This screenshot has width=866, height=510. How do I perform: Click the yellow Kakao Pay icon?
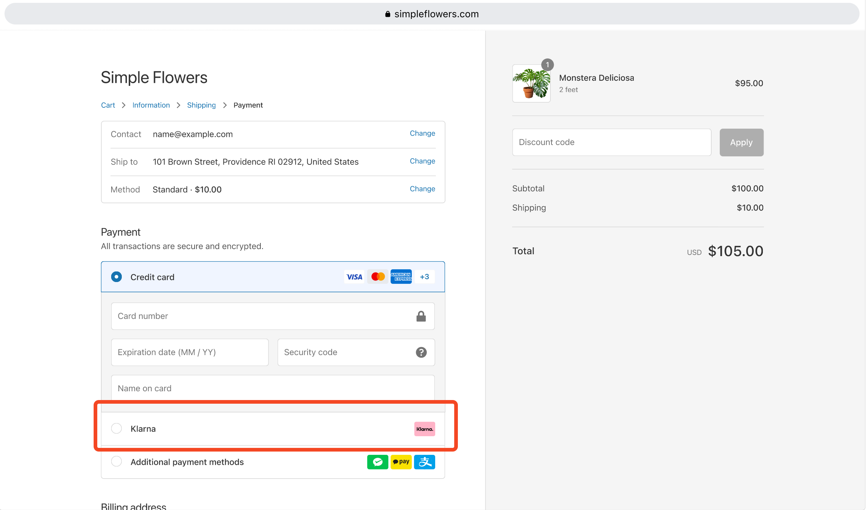(x=401, y=462)
